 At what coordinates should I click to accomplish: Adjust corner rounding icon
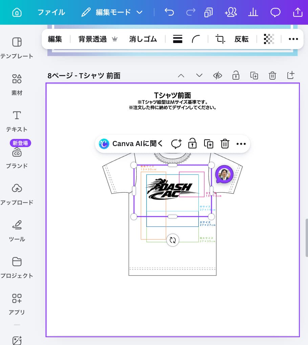(196, 39)
